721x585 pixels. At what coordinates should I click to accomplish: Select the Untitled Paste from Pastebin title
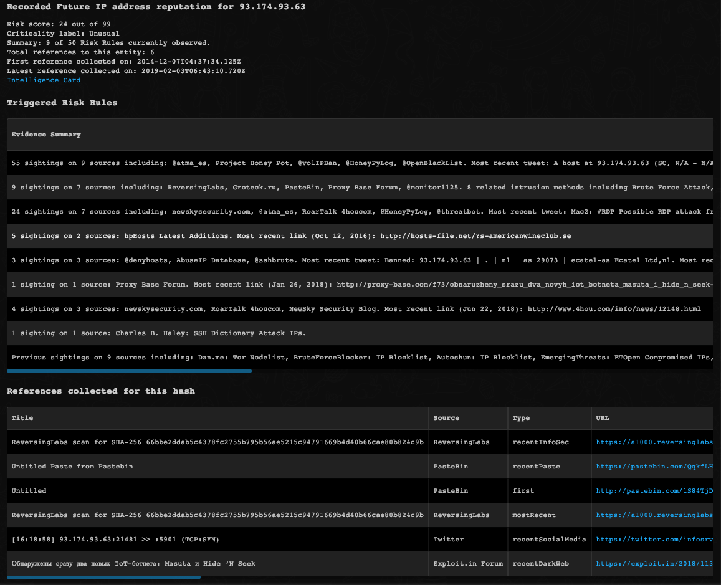[x=72, y=466]
